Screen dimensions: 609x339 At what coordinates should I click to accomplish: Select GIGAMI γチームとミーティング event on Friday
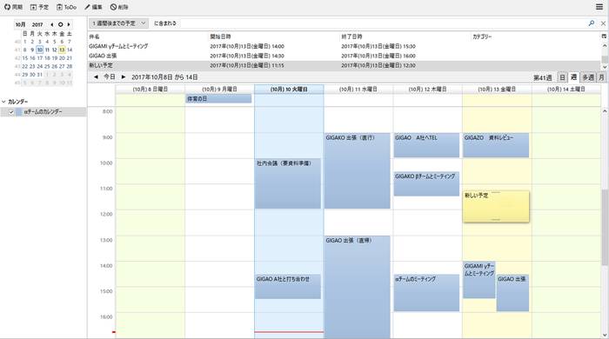[479, 280]
